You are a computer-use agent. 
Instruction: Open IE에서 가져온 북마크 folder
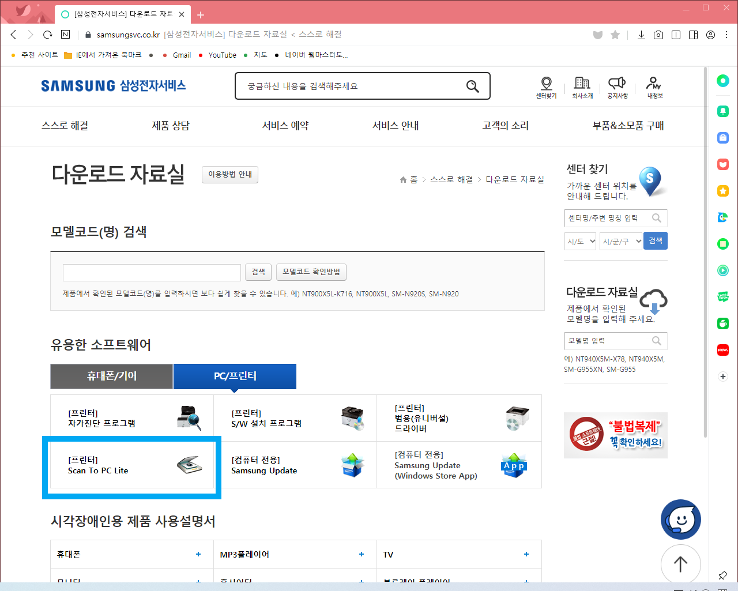pos(103,55)
